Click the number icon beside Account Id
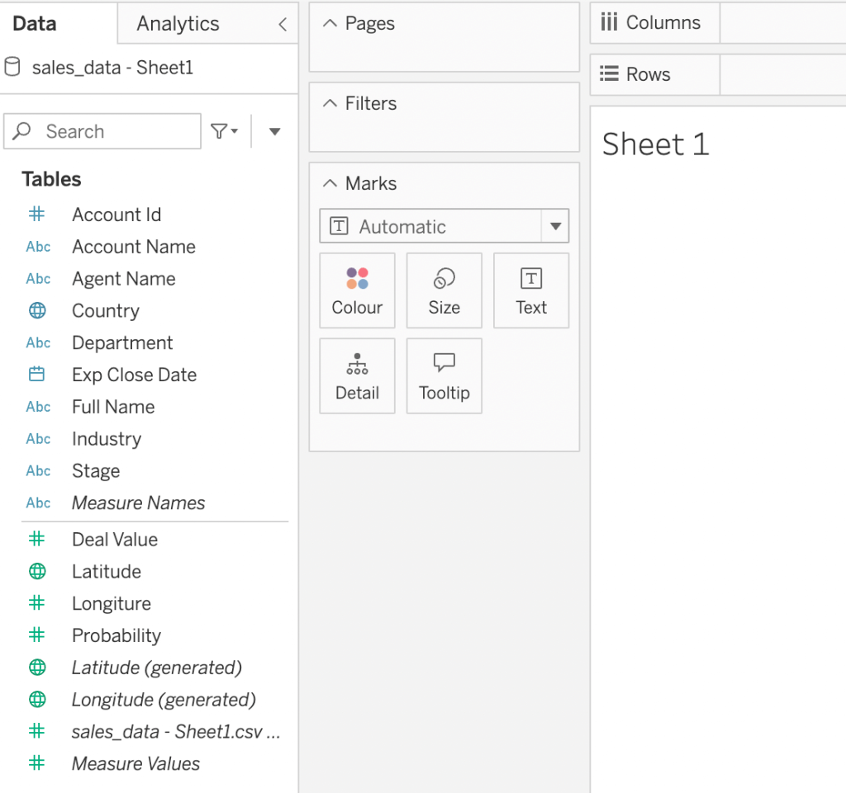846x793 pixels. (38, 215)
